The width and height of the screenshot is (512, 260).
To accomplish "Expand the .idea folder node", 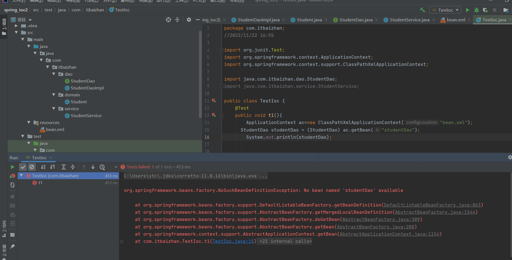I will (x=16, y=26).
